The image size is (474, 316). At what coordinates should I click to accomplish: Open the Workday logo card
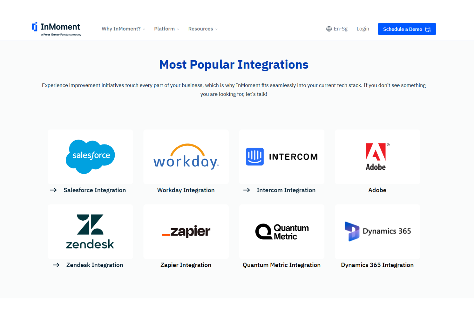click(x=186, y=157)
